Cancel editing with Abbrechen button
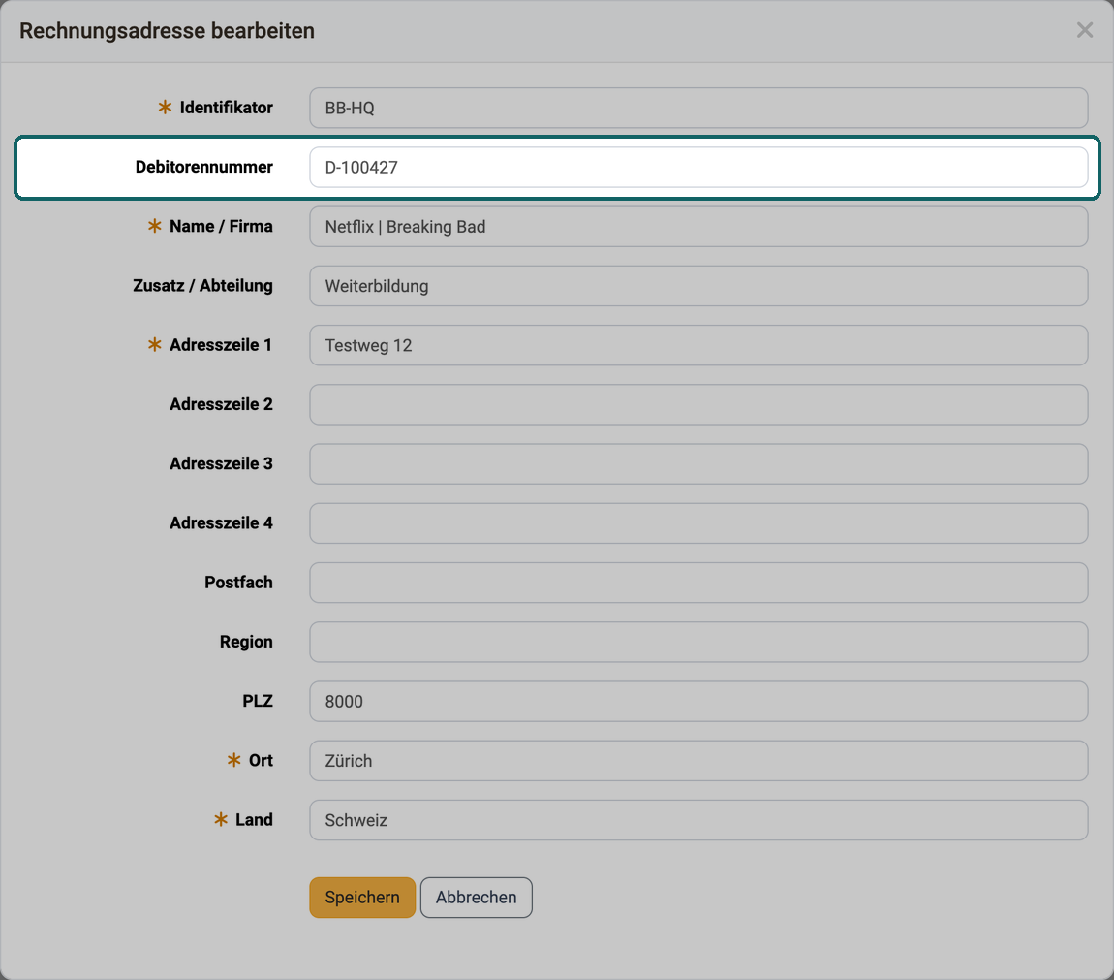 click(476, 898)
